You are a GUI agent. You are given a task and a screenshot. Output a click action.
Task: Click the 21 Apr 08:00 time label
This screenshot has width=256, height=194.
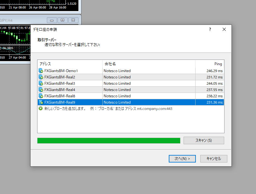(17, 8)
